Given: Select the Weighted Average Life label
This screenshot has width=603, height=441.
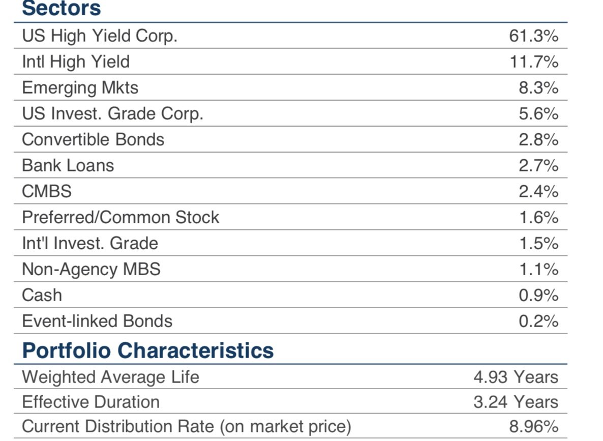Looking at the screenshot, I should pyautogui.click(x=110, y=377).
